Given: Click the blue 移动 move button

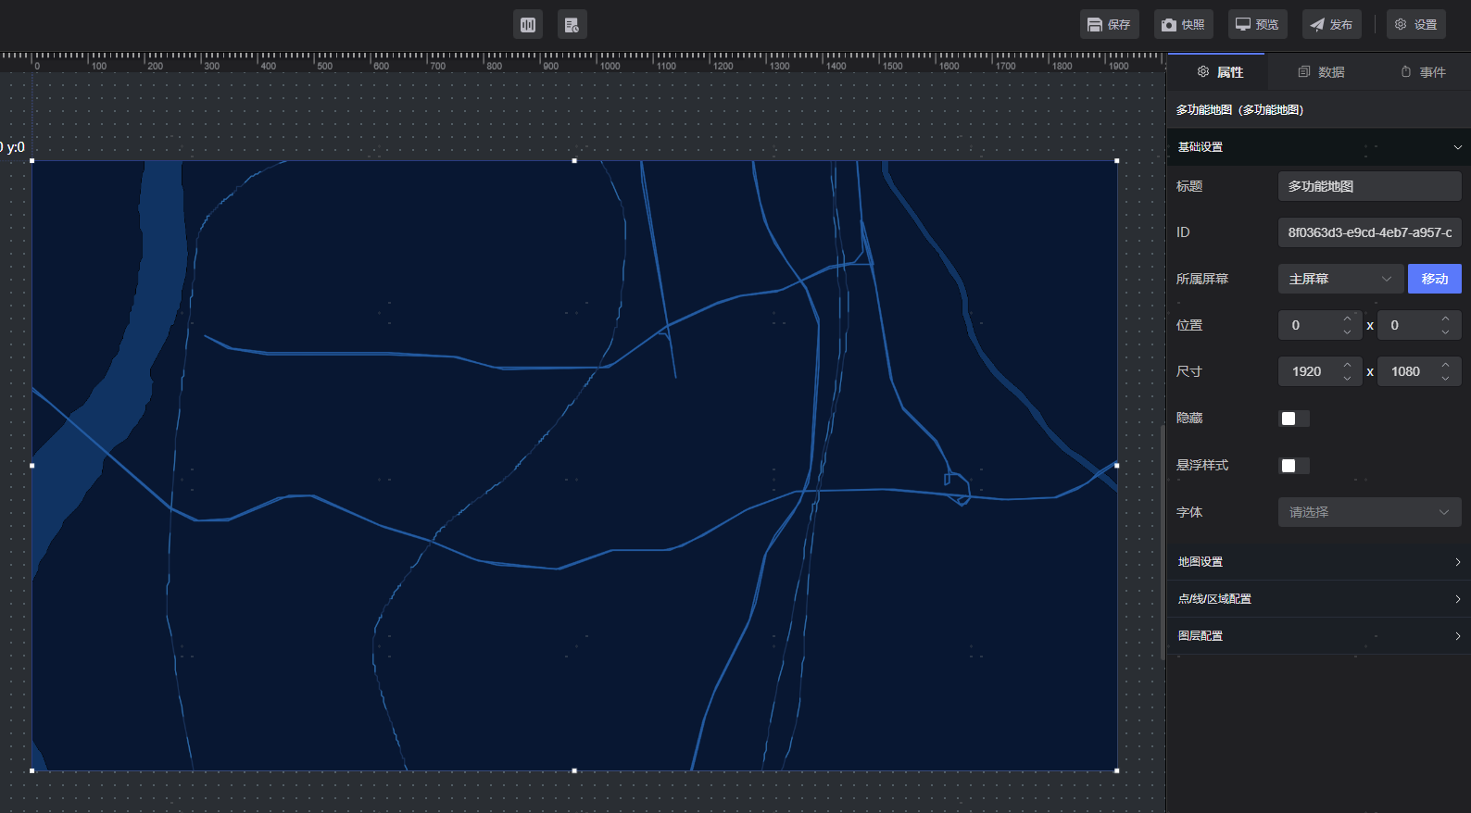Looking at the screenshot, I should click(x=1434, y=279).
